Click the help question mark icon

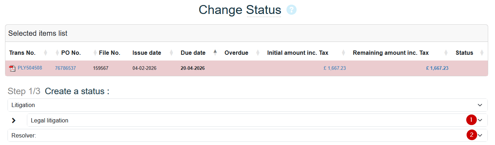tap(292, 10)
